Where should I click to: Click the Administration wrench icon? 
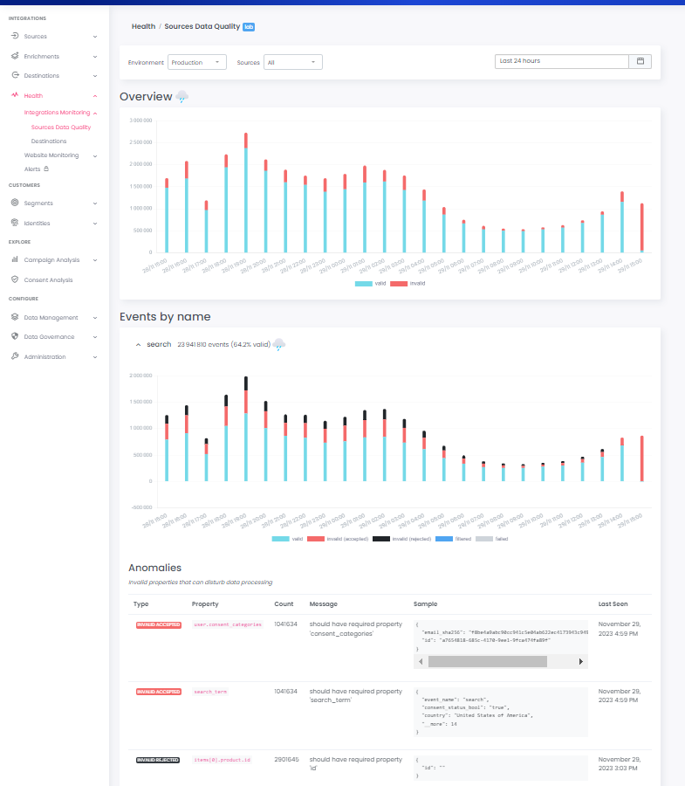coord(15,356)
